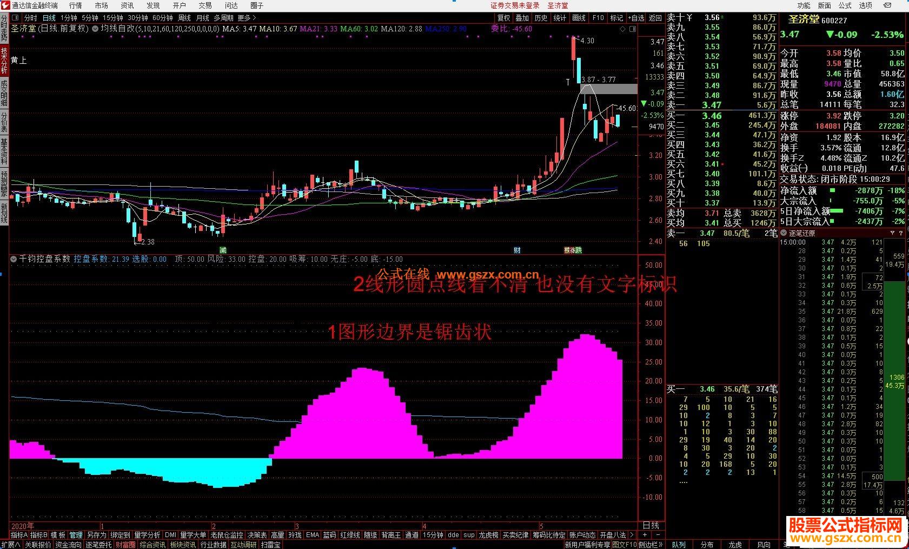Click the 5日净流入额 green bar
Screen dimensions: 909x549
(836, 210)
